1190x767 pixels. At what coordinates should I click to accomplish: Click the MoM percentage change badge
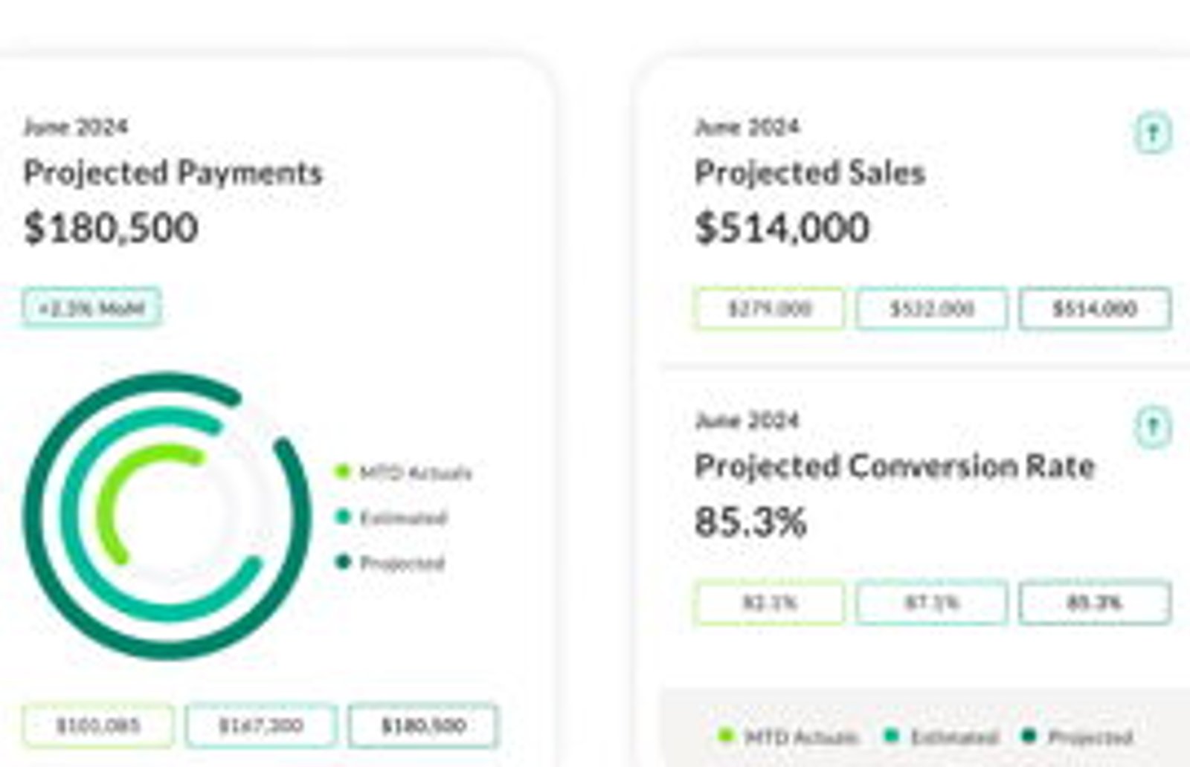(x=91, y=308)
